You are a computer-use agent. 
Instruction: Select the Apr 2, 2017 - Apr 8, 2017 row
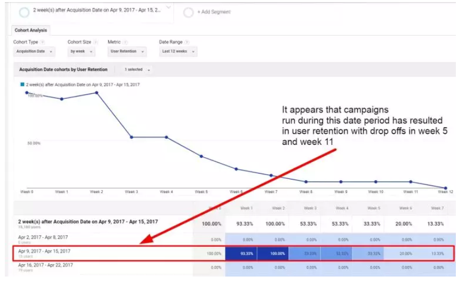[x=43, y=237]
